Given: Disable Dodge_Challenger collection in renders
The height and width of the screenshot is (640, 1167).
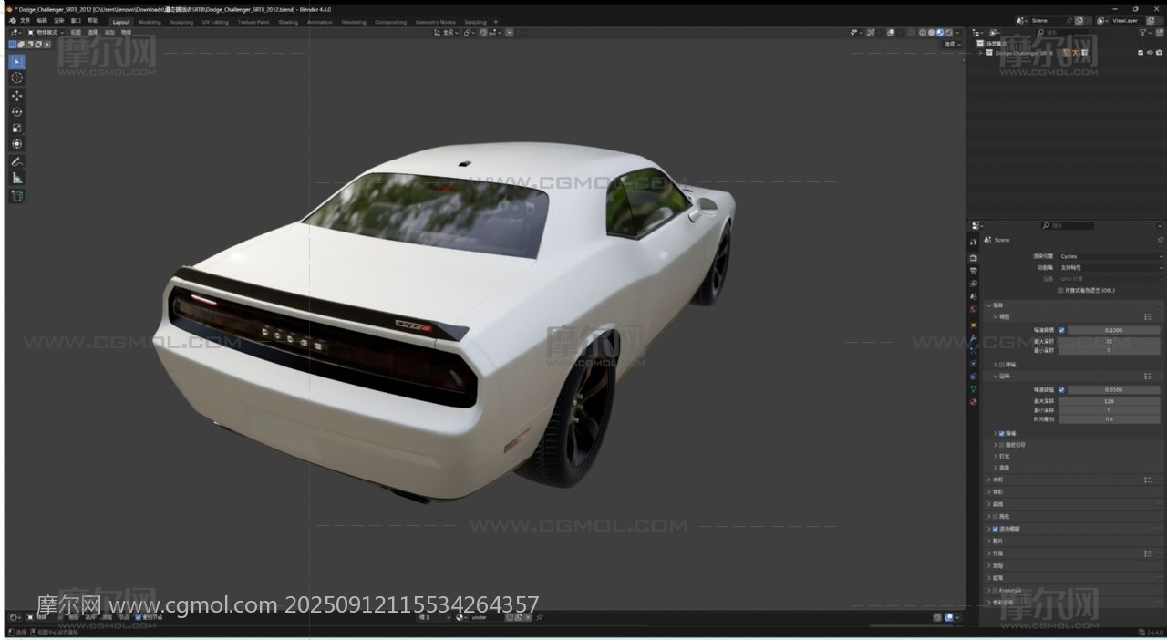Looking at the screenshot, I should pos(1159,53).
